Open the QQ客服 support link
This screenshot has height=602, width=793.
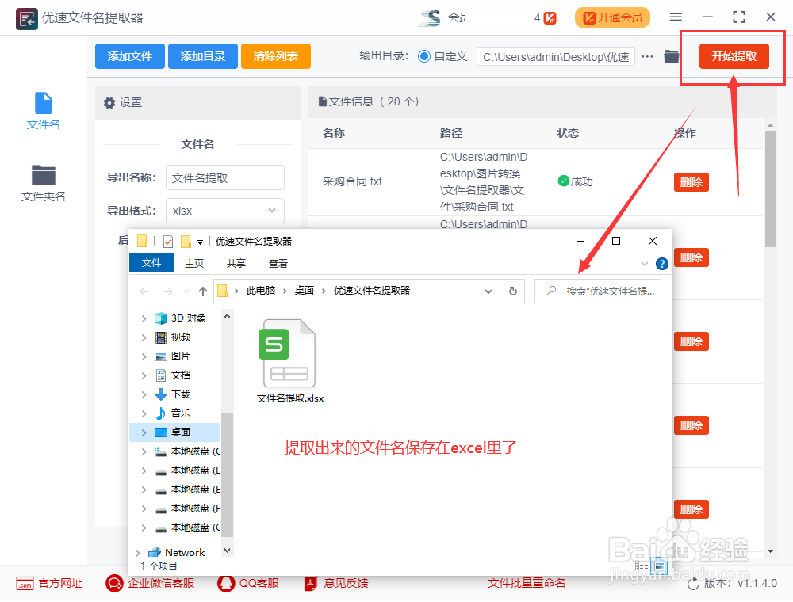(x=248, y=584)
